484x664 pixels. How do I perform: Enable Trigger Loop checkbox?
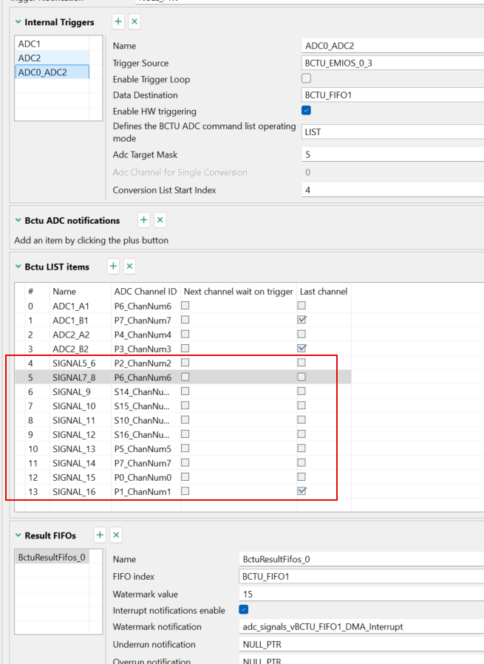[x=306, y=78]
